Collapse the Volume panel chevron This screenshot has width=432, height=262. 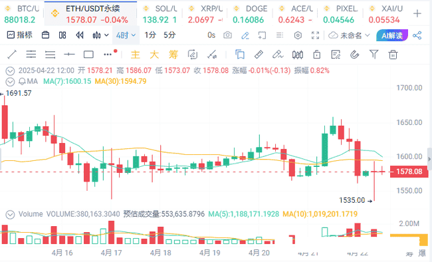(10, 214)
